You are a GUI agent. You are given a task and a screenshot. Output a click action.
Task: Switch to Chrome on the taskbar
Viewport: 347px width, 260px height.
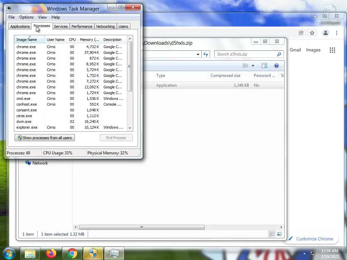pos(72,253)
